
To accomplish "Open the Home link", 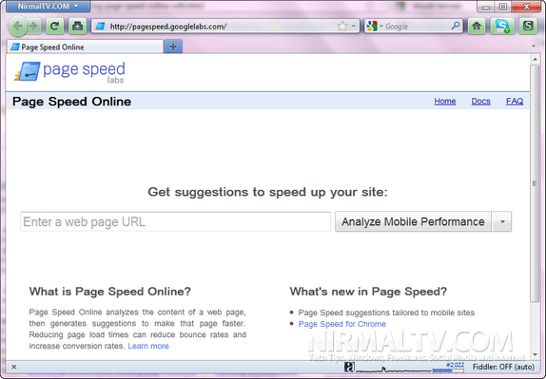I will (444, 102).
